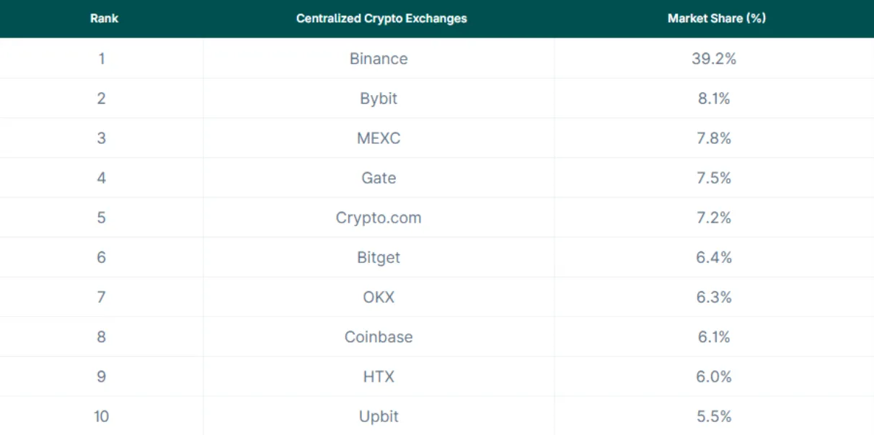Select the 8.1% market share cell
The width and height of the screenshot is (874, 435).
(714, 99)
